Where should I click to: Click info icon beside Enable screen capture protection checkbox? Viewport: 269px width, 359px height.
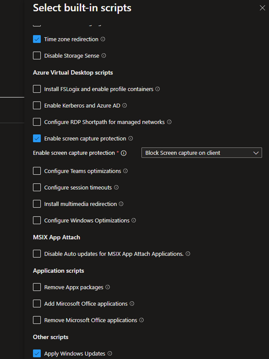(x=130, y=139)
